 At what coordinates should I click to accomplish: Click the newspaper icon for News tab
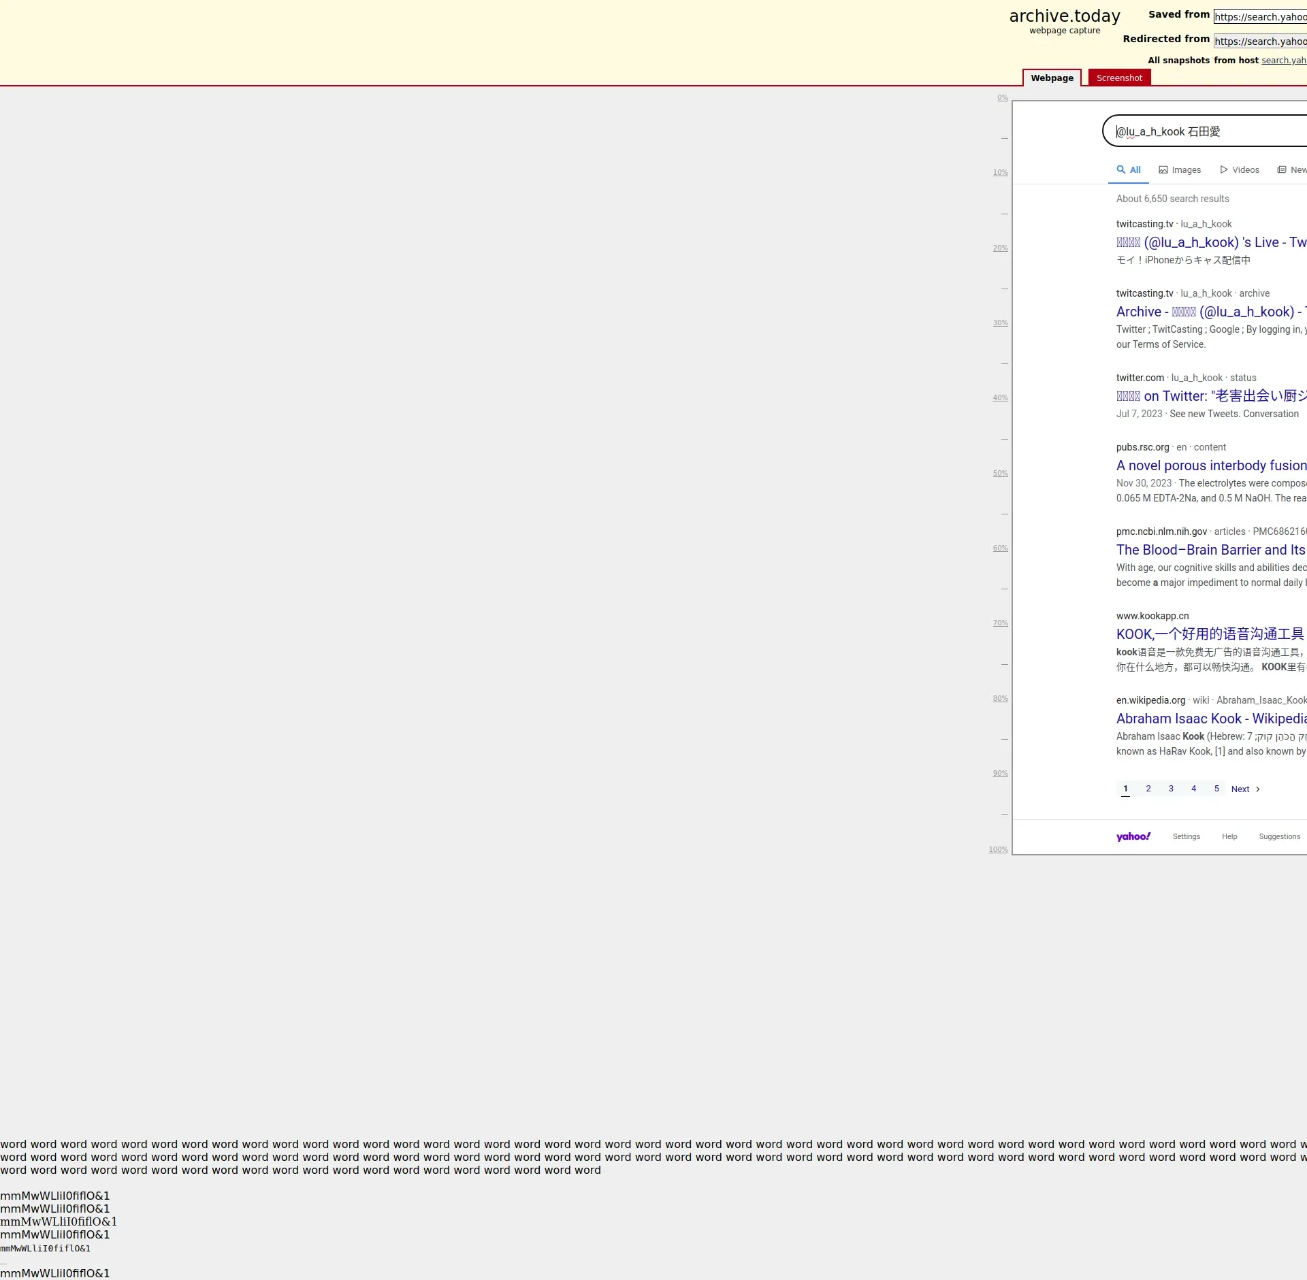point(1282,169)
